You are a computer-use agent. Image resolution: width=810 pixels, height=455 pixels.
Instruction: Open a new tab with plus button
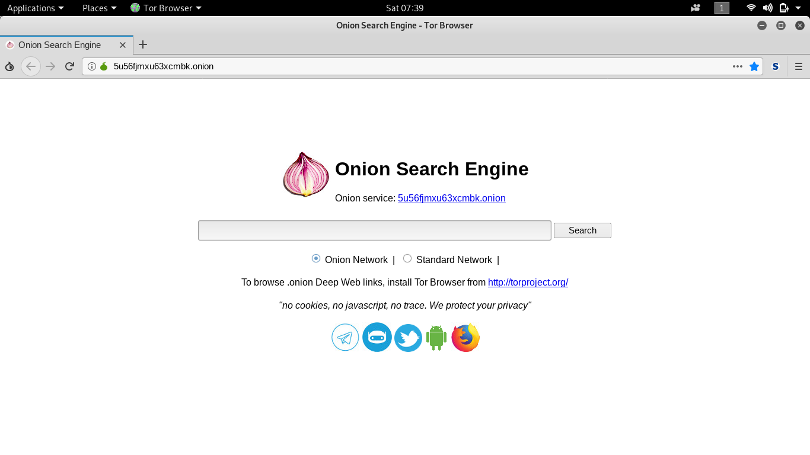143,44
